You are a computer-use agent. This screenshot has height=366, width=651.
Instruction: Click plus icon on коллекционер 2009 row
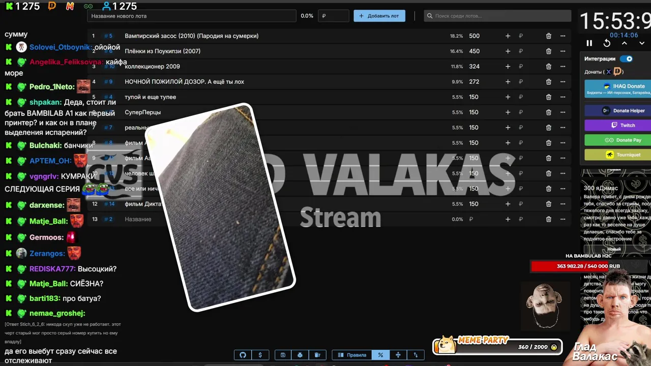pyautogui.click(x=508, y=67)
